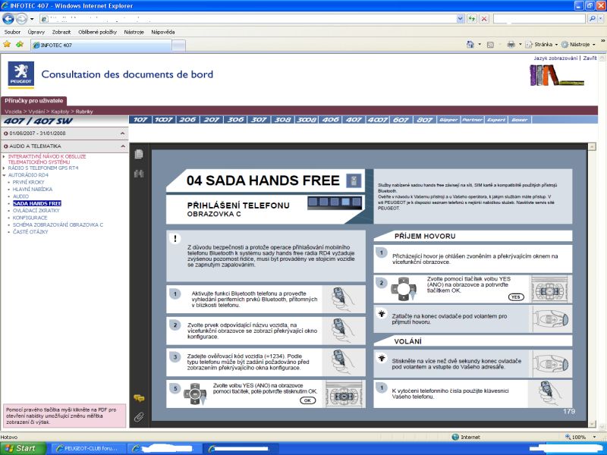Click the Home icon in IE toolbar
Image resolution: width=607 pixels, height=455 pixels.
470,45
